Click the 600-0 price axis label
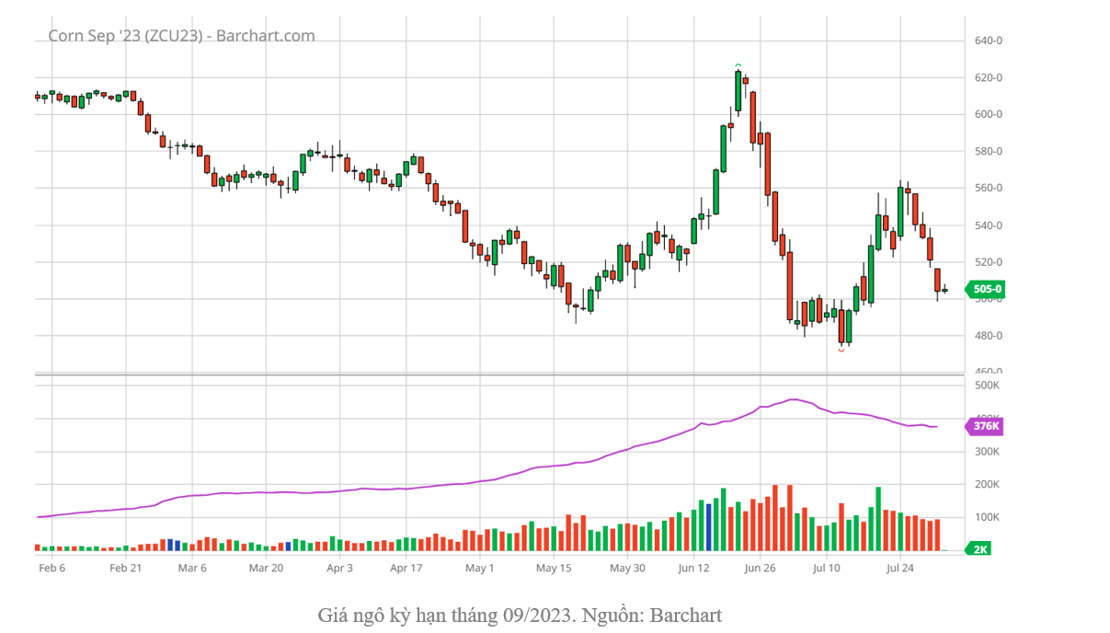1110x633 pixels. [989, 114]
